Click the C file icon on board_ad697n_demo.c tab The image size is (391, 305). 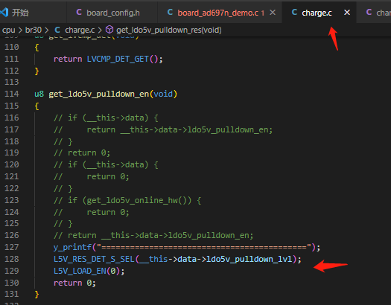170,12
